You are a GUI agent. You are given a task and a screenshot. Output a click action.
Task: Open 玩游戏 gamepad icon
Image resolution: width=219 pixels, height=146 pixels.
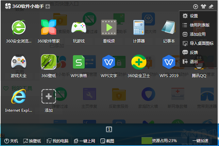point(79,27)
